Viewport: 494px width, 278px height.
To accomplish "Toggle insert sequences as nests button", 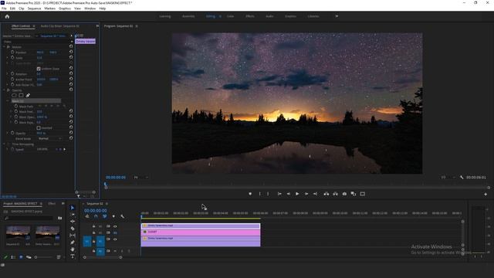I will (x=87, y=216).
